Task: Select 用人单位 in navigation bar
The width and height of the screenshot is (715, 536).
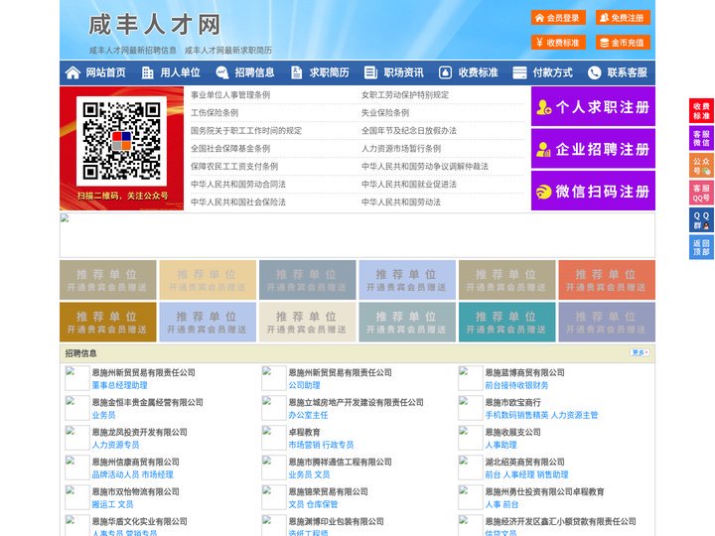Action: (x=180, y=72)
